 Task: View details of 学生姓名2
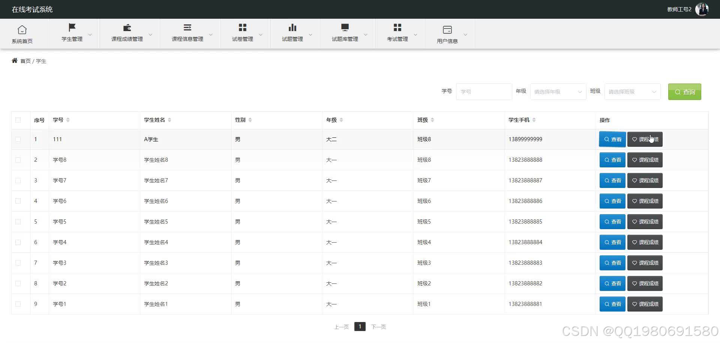click(x=612, y=283)
